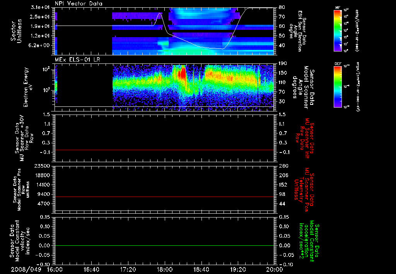This screenshot has width=396, height=274.
Task: Click the 152 telemetry tick label
Action: pos(283,185)
